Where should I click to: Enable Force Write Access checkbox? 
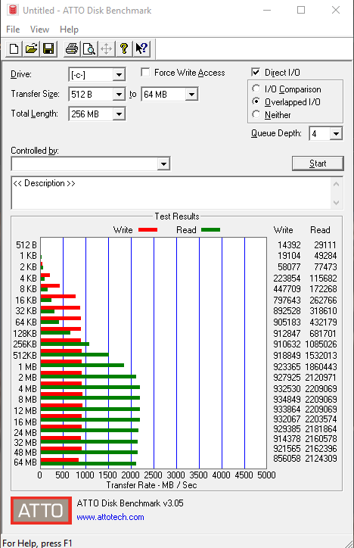[145, 73]
